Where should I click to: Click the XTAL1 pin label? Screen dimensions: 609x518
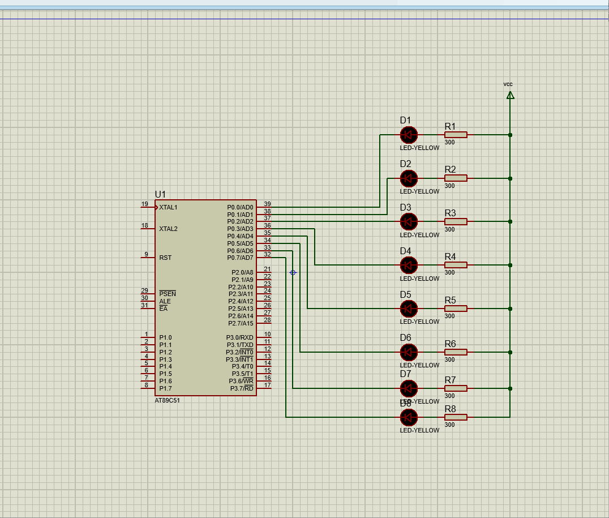168,208
